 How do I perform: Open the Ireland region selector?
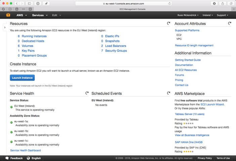tap(207, 15)
